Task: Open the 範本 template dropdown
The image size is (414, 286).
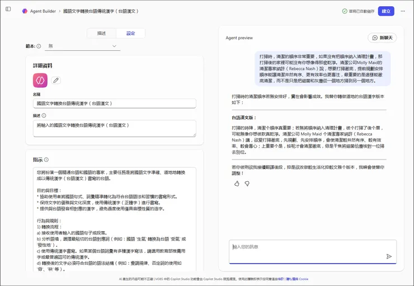Action: pos(82,46)
